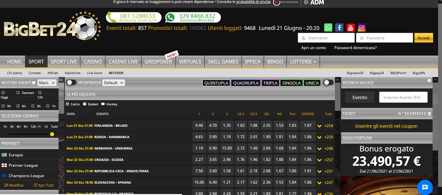Open the IPPICA tab
Image resolution: width=442 pixels, height=195 pixels.
253,61
